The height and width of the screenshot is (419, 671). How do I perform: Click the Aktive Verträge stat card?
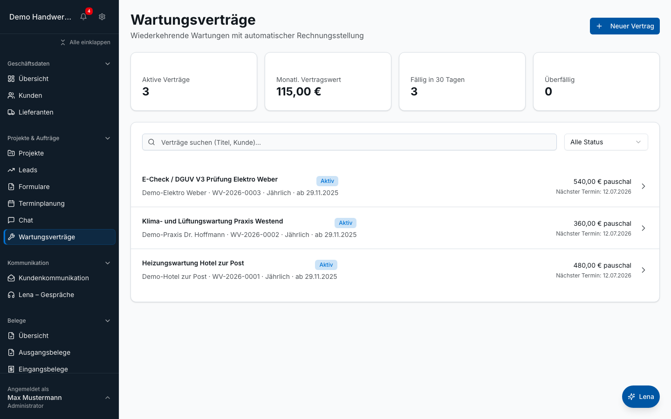pos(194,81)
